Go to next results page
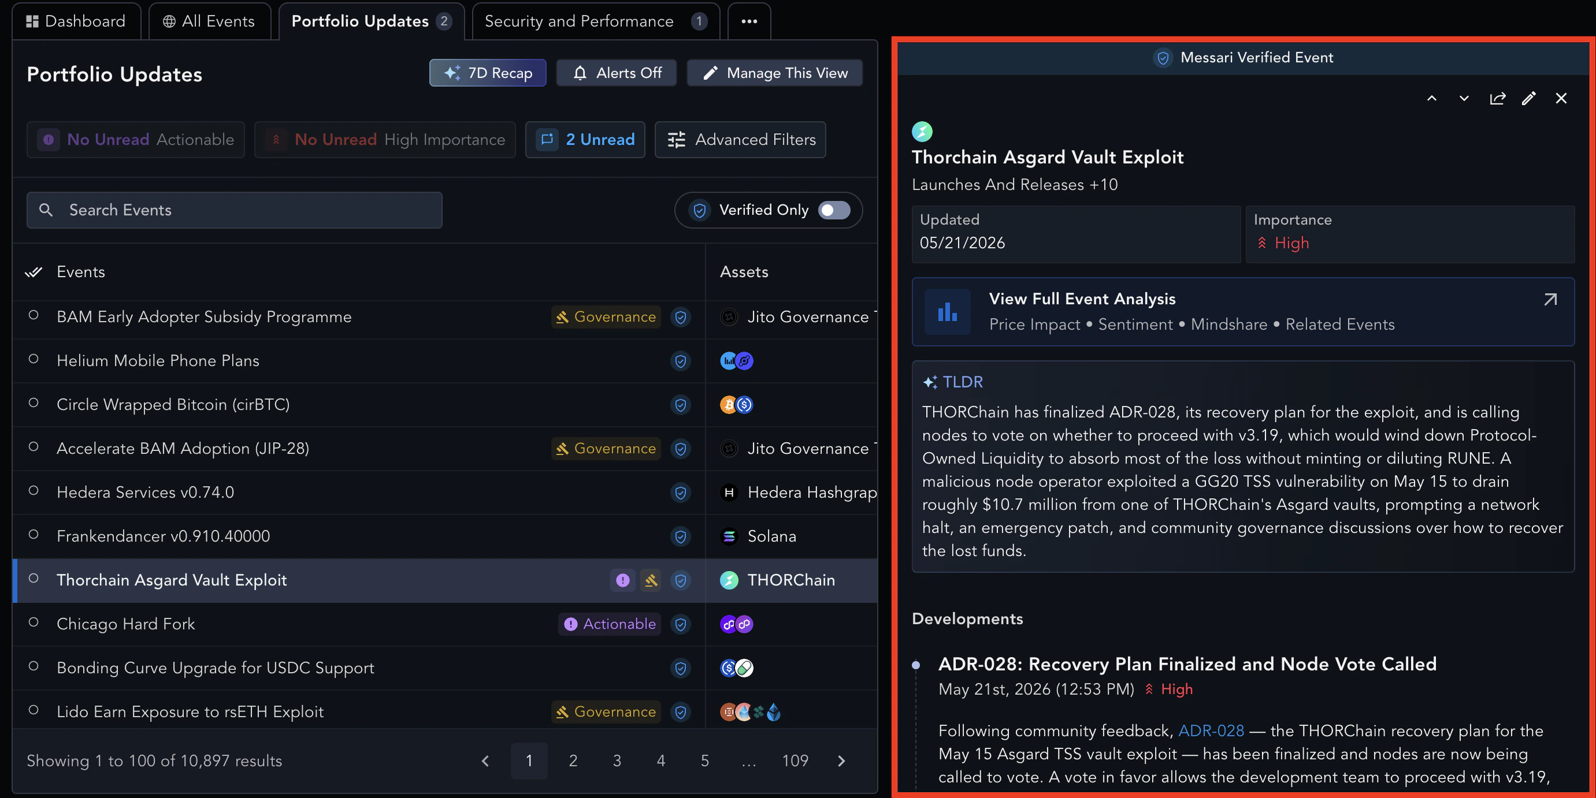1596x798 pixels. pos(841,761)
